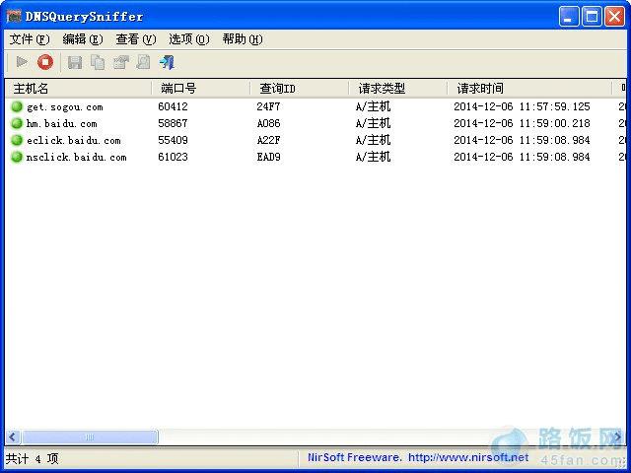Click the Copy selected items icon
This screenshot has height=473, width=631.
[x=98, y=62]
